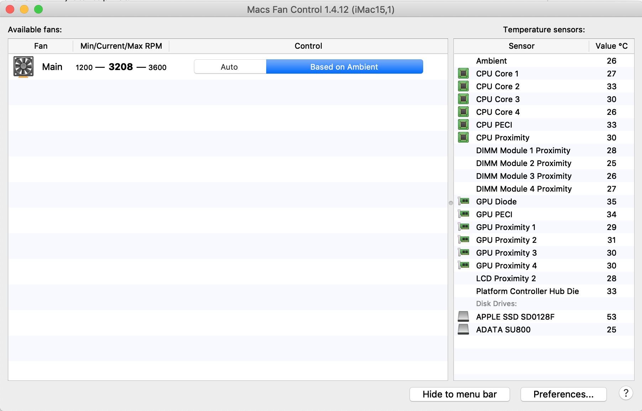Select the GPU Proximity 1 label
This screenshot has height=411, width=642.
506,227
